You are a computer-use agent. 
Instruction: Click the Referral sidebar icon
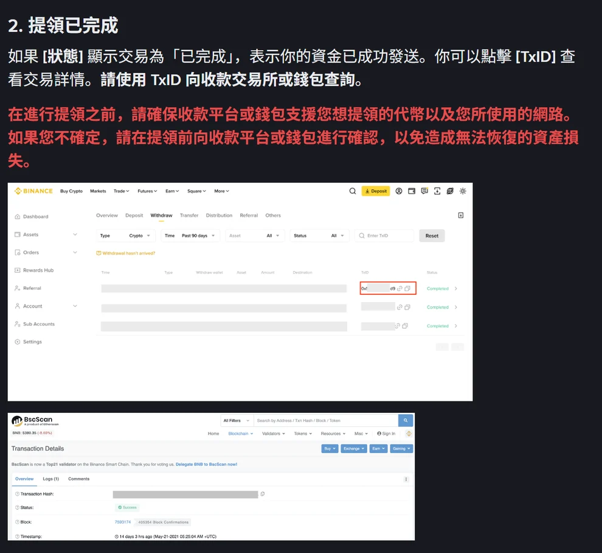pos(17,288)
